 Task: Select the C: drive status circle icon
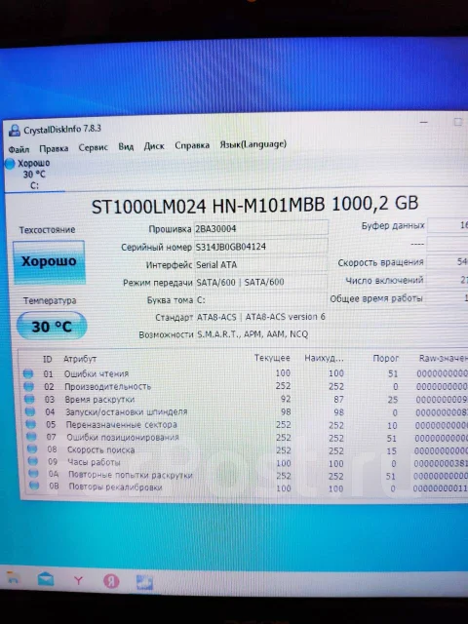[x=10, y=164]
